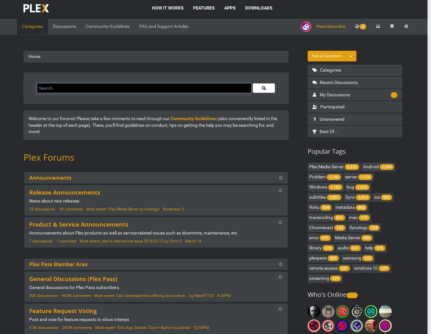
Task: Click the Ask a Question button
Action: tap(326, 56)
